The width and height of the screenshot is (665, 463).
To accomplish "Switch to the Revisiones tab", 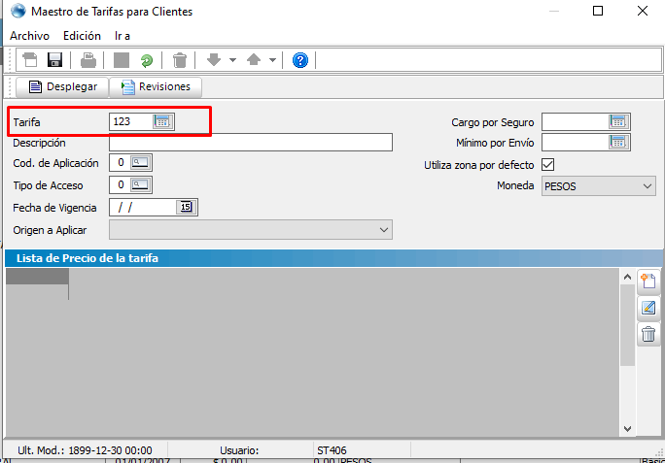I will tap(156, 86).
